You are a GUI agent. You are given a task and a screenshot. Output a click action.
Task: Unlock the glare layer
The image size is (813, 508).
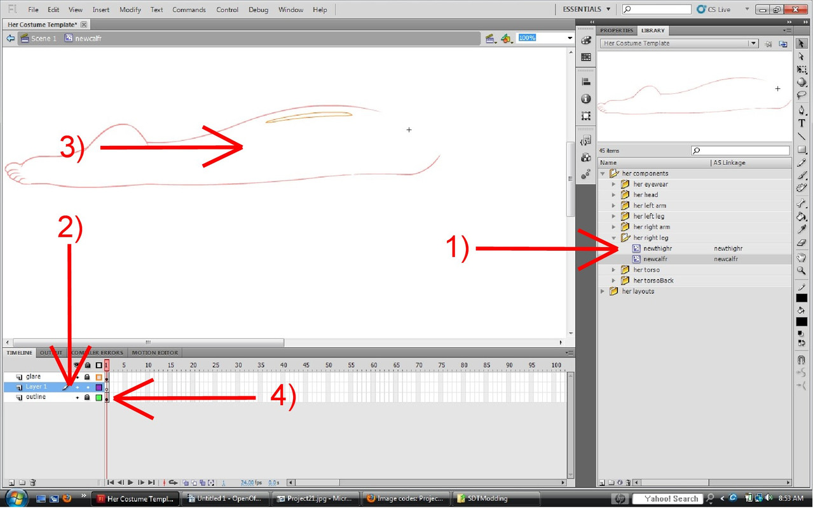point(87,377)
